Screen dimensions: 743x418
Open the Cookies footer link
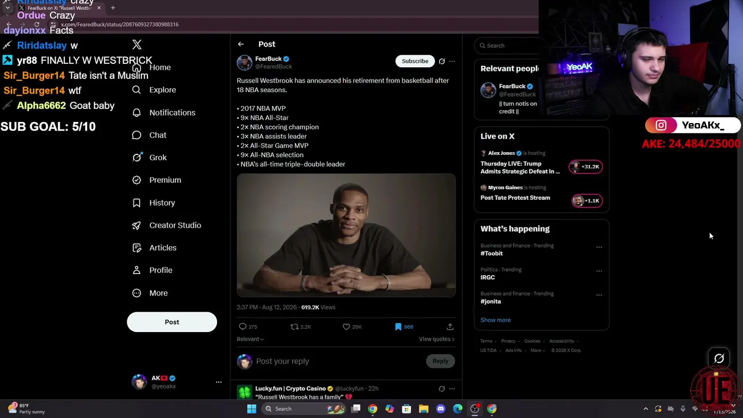(532, 341)
